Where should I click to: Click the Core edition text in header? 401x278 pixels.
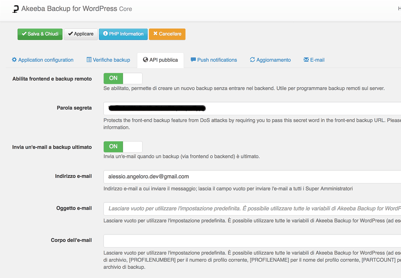[x=125, y=9]
